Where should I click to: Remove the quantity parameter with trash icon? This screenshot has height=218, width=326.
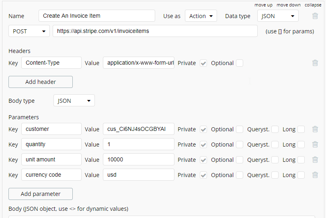315,144
